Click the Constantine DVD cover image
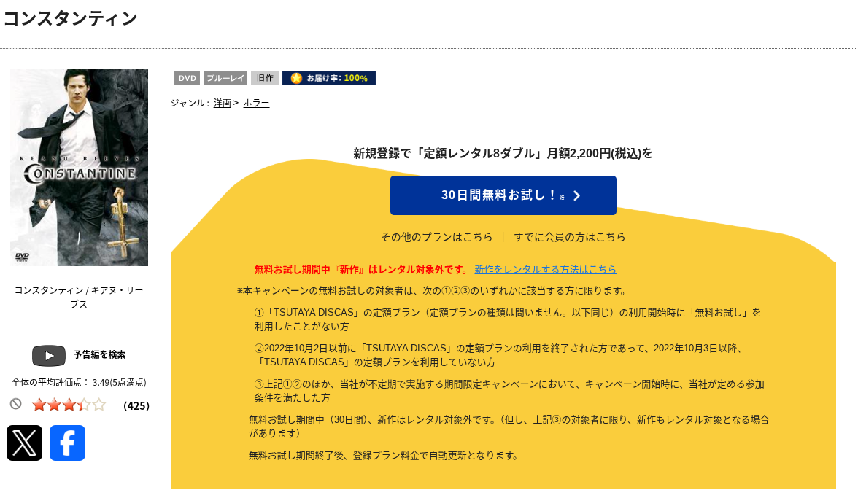Image resolution: width=858 pixels, height=498 pixels. pyautogui.click(x=79, y=167)
